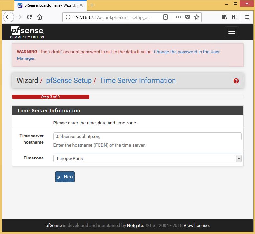Open the Netgate link in footer

click(x=136, y=225)
